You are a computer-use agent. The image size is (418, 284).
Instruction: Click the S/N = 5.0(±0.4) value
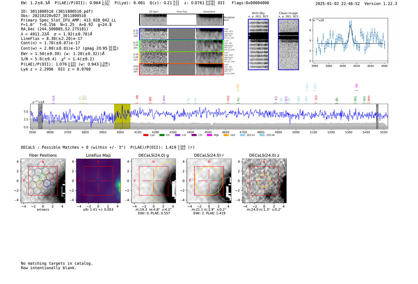pyautogui.click(x=39, y=59)
